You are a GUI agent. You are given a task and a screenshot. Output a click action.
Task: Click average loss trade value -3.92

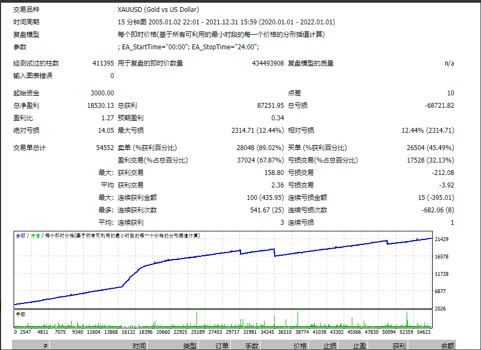point(446,185)
